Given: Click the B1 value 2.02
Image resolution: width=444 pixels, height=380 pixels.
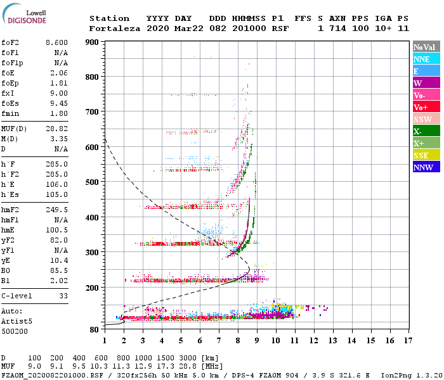Looking at the screenshot, I should (x=59, y=281).
